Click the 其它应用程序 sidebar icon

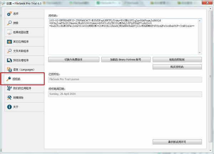click(9, 42)
